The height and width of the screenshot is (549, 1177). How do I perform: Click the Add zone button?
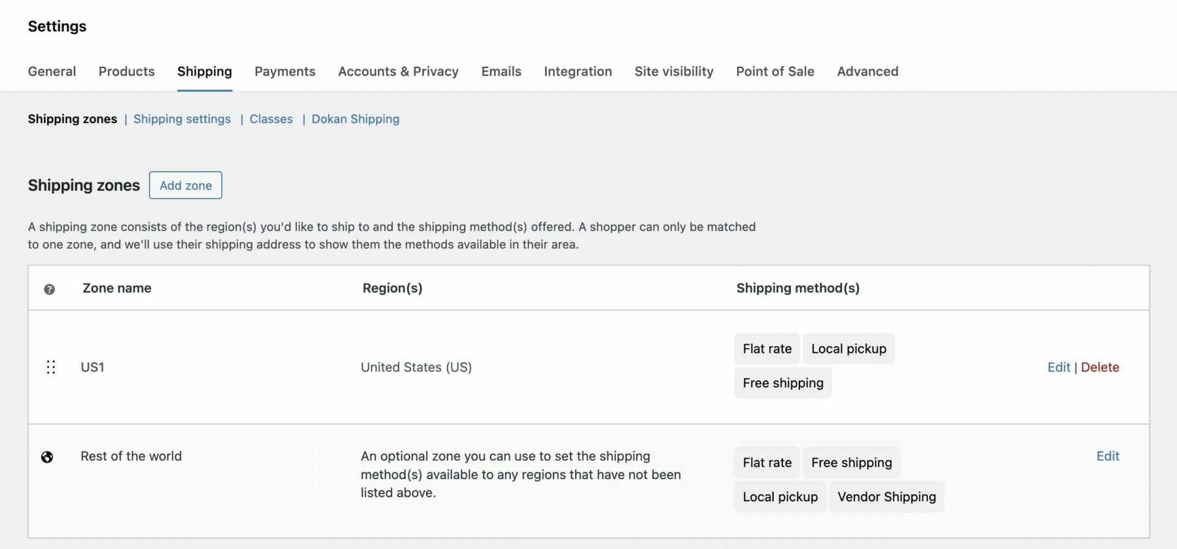point(186,185)
